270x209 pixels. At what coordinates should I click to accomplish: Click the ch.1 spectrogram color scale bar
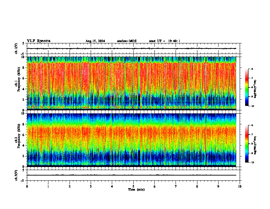click(x=246, y=87)
